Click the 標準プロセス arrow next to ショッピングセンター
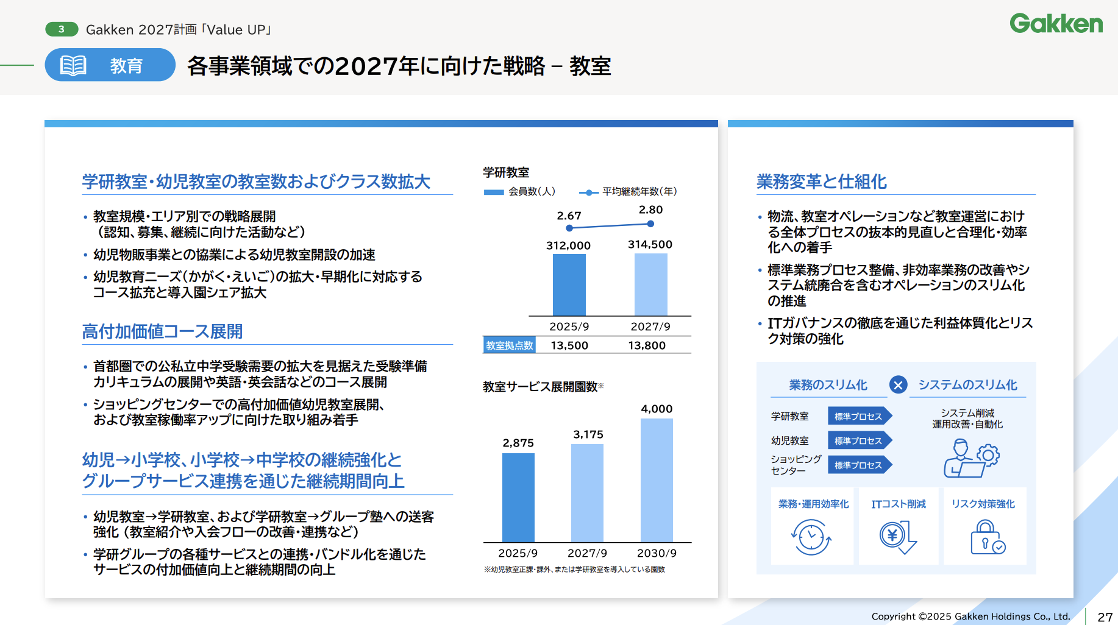 pos(859,465)
